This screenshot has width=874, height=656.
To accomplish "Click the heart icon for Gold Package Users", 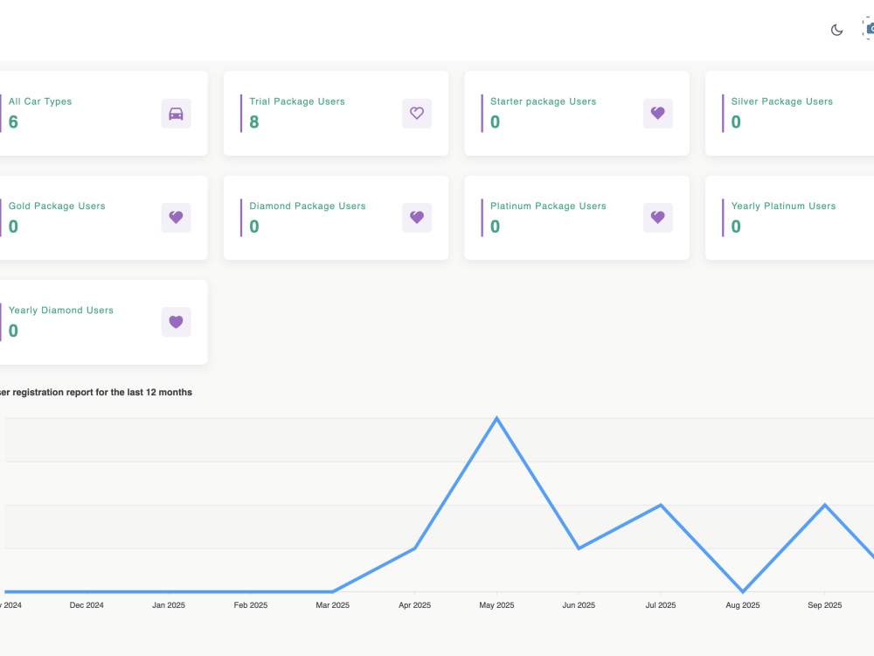I will (177, 218).
